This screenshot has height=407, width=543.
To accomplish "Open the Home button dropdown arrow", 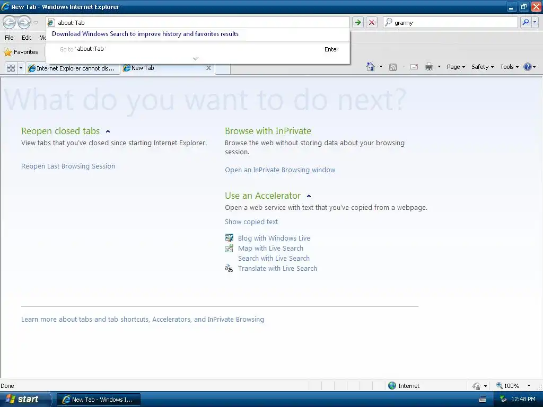I will (381, 67).
